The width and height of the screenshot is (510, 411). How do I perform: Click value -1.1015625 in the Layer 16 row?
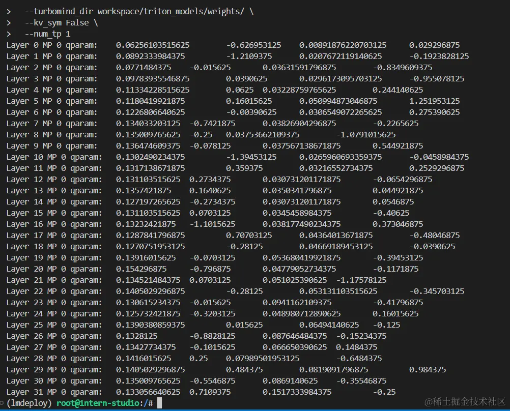click(212, 224)
